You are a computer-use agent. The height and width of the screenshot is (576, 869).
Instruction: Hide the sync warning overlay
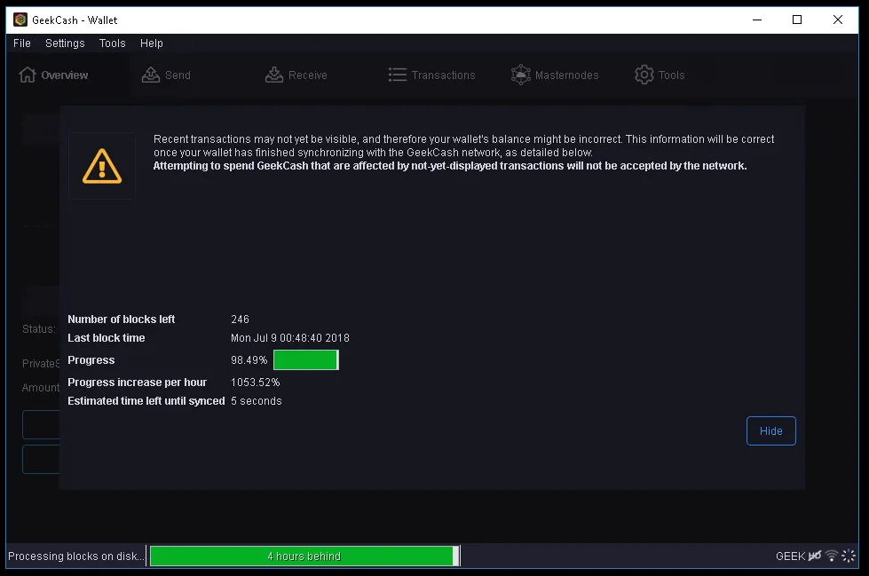coord(770,430)
